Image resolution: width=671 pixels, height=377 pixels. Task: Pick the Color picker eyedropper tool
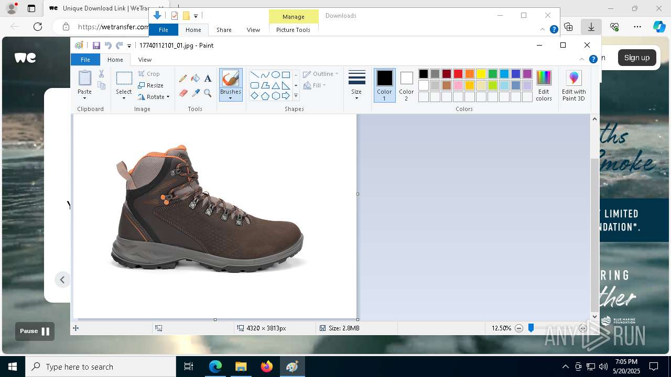[196, 93]
